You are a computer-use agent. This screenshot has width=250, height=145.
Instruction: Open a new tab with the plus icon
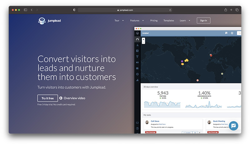(x=231, y=10)
